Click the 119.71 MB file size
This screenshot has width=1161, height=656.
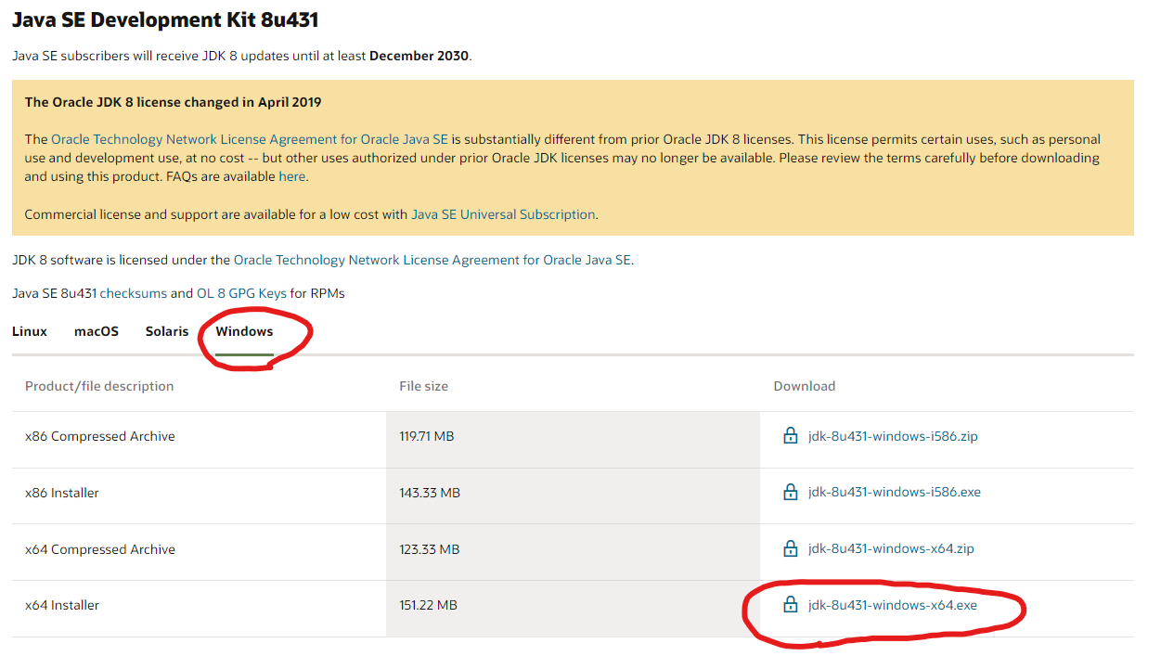pos(427,436)
